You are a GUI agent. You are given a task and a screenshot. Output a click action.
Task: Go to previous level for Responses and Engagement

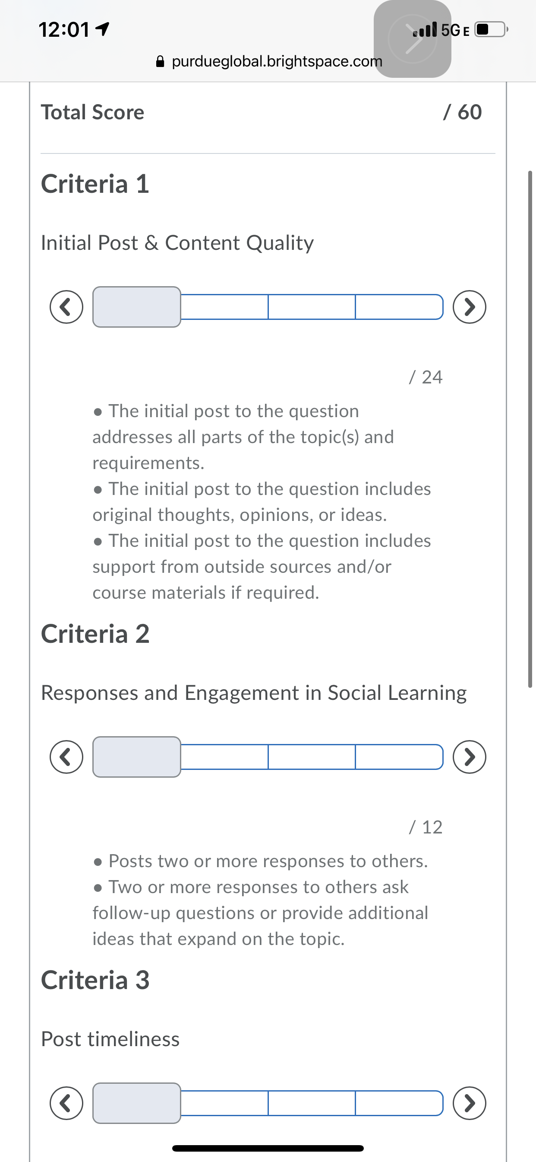pos(66,757)
